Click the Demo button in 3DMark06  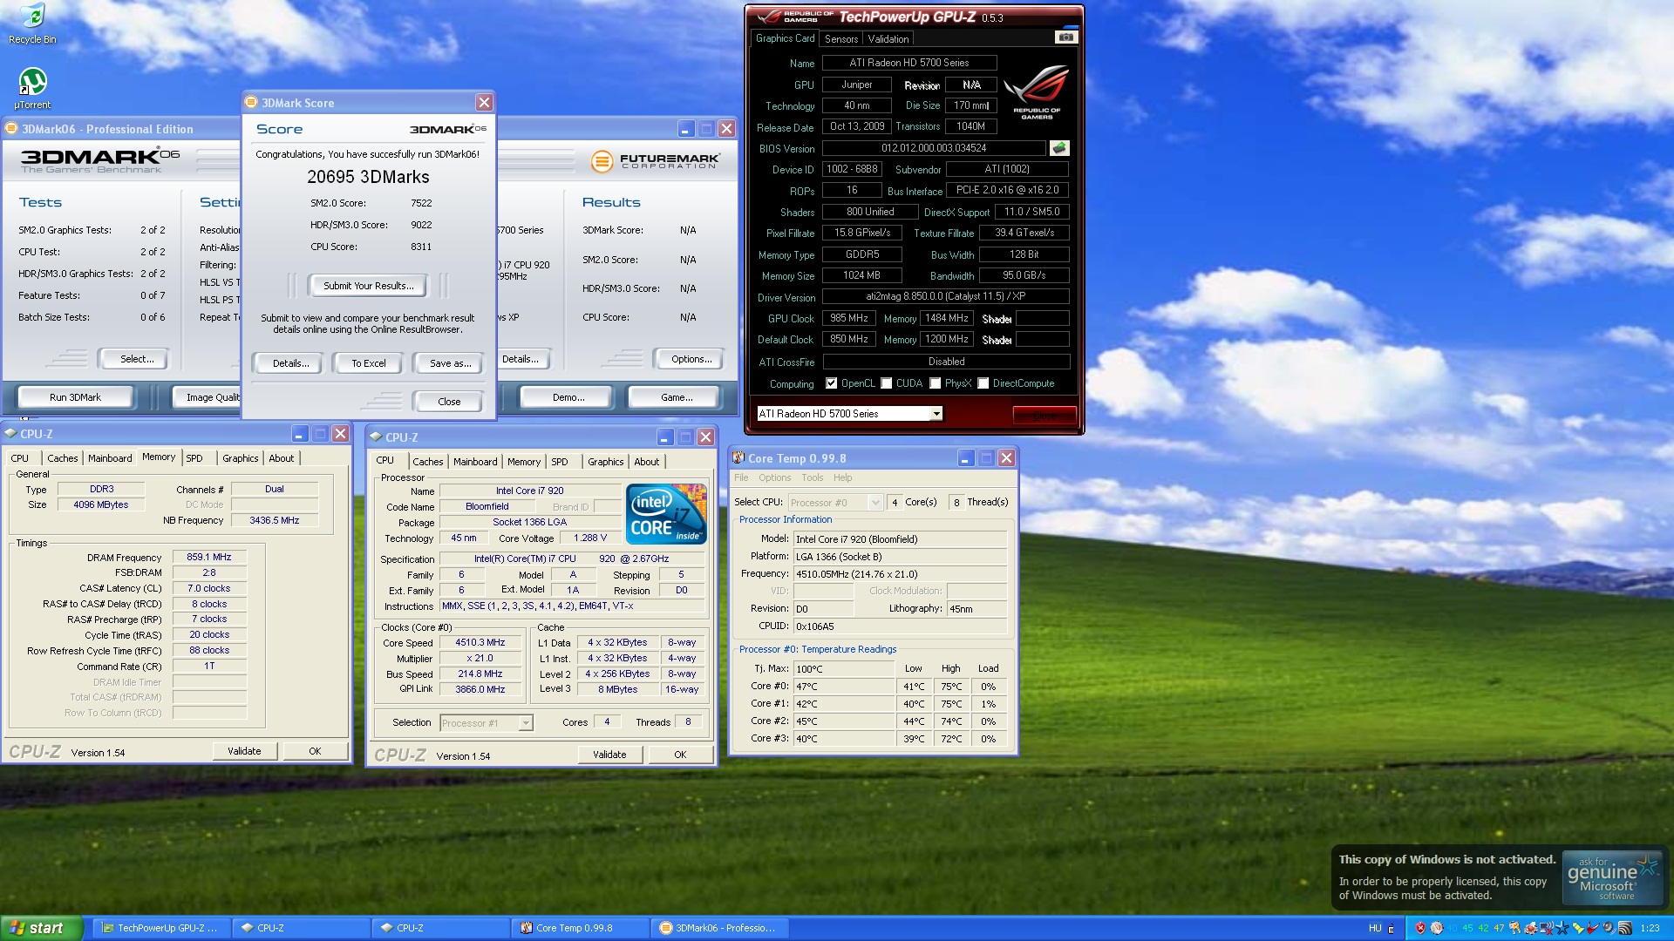568,397
